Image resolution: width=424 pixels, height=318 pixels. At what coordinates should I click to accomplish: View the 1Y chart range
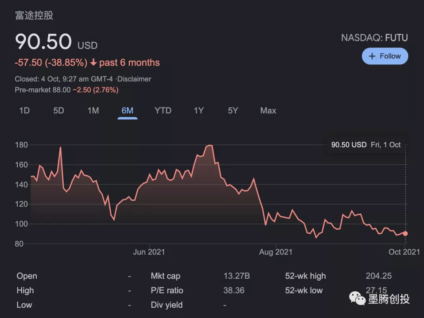click(199, 111)
